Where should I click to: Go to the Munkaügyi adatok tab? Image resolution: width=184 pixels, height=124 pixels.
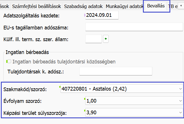click(124, 6)
